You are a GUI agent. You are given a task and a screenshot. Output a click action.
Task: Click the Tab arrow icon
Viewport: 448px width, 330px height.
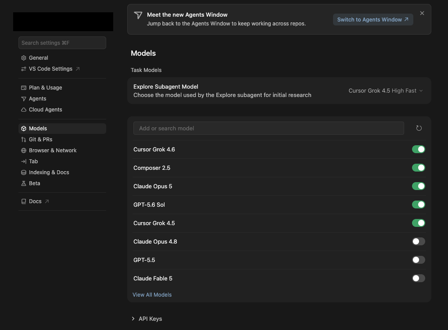24,161
